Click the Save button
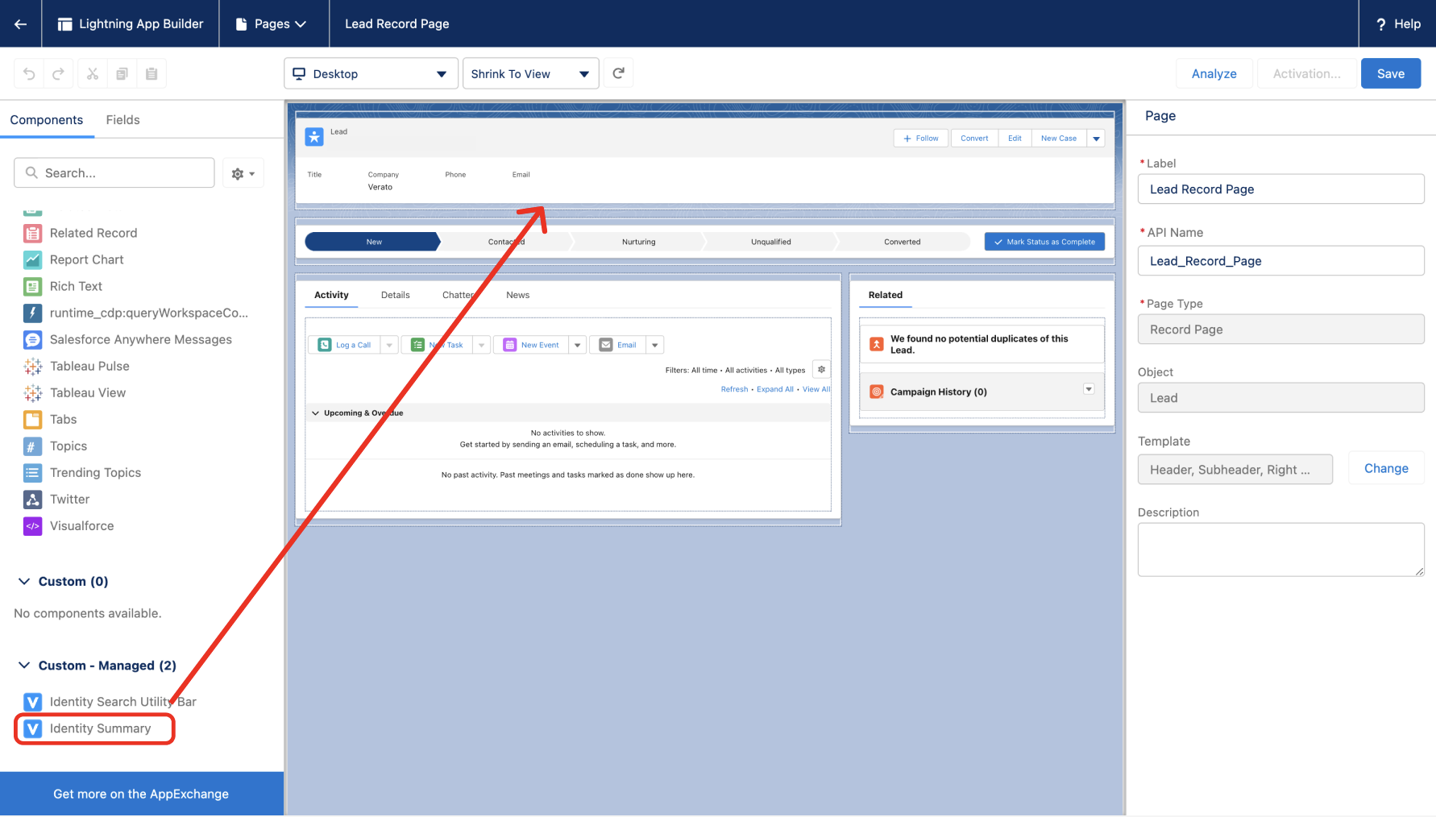Viewport: 1436px width, 817px height. [x=1391, y=73]
